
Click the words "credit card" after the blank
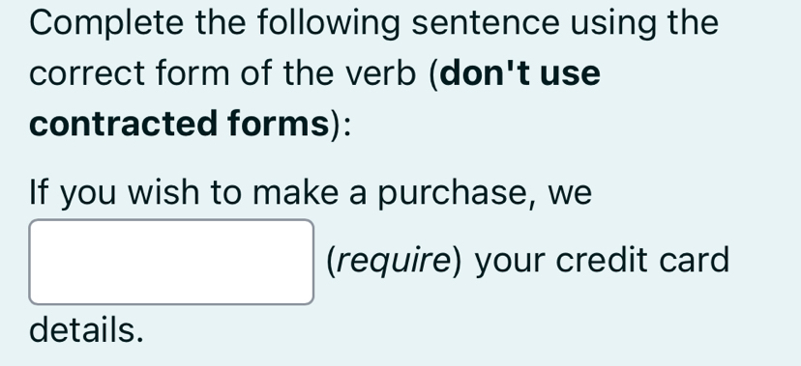pyautogui.click(x=642, y=261)
